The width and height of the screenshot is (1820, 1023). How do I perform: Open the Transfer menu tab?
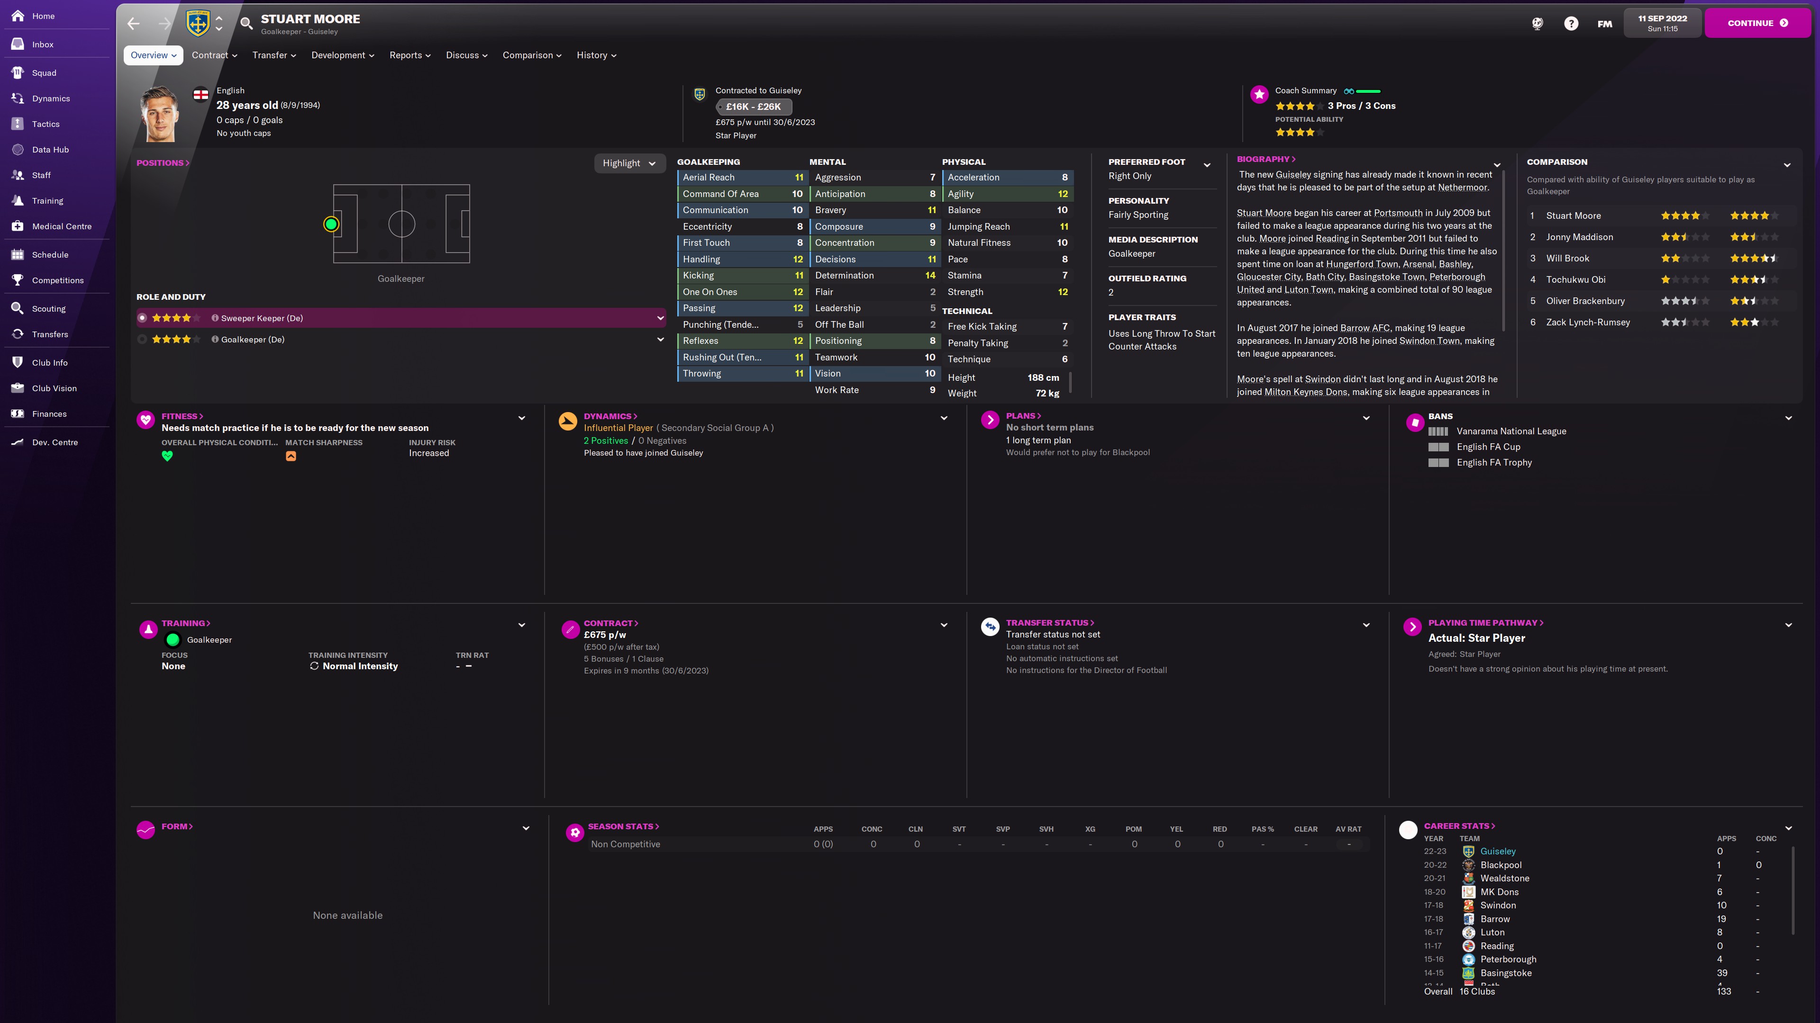274,55
